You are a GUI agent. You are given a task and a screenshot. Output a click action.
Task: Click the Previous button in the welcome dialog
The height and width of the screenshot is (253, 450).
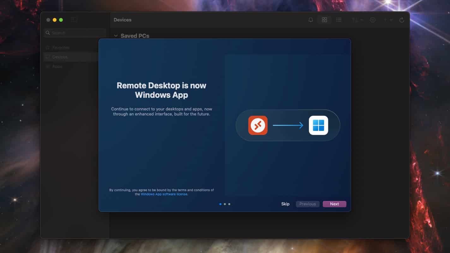[308, 204]
